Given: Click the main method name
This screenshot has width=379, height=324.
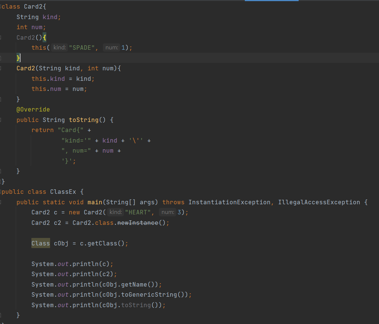Looking at the screenshot, I should point(95,202).
